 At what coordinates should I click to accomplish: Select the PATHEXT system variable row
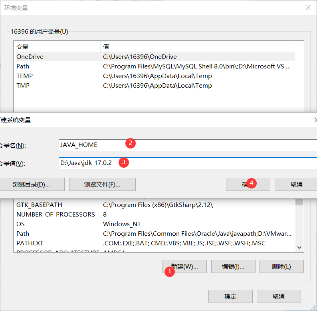(x=155, y=243)
